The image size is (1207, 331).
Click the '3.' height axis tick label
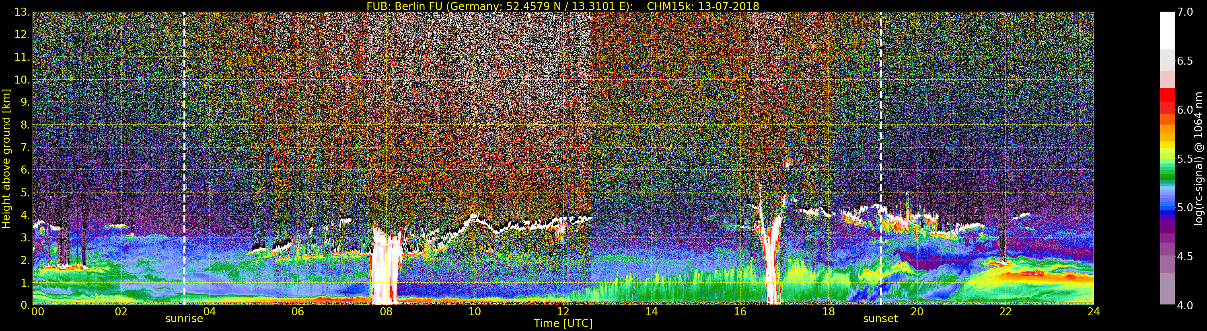click(x=25, y=237)
